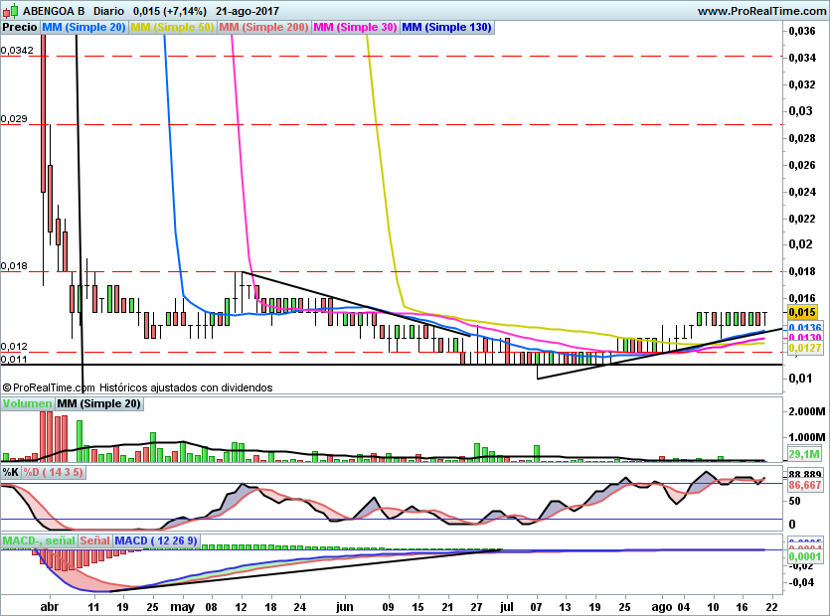The image size is (830, 616).
Task: Click the Volumen panel label
Action: point(27,404)
